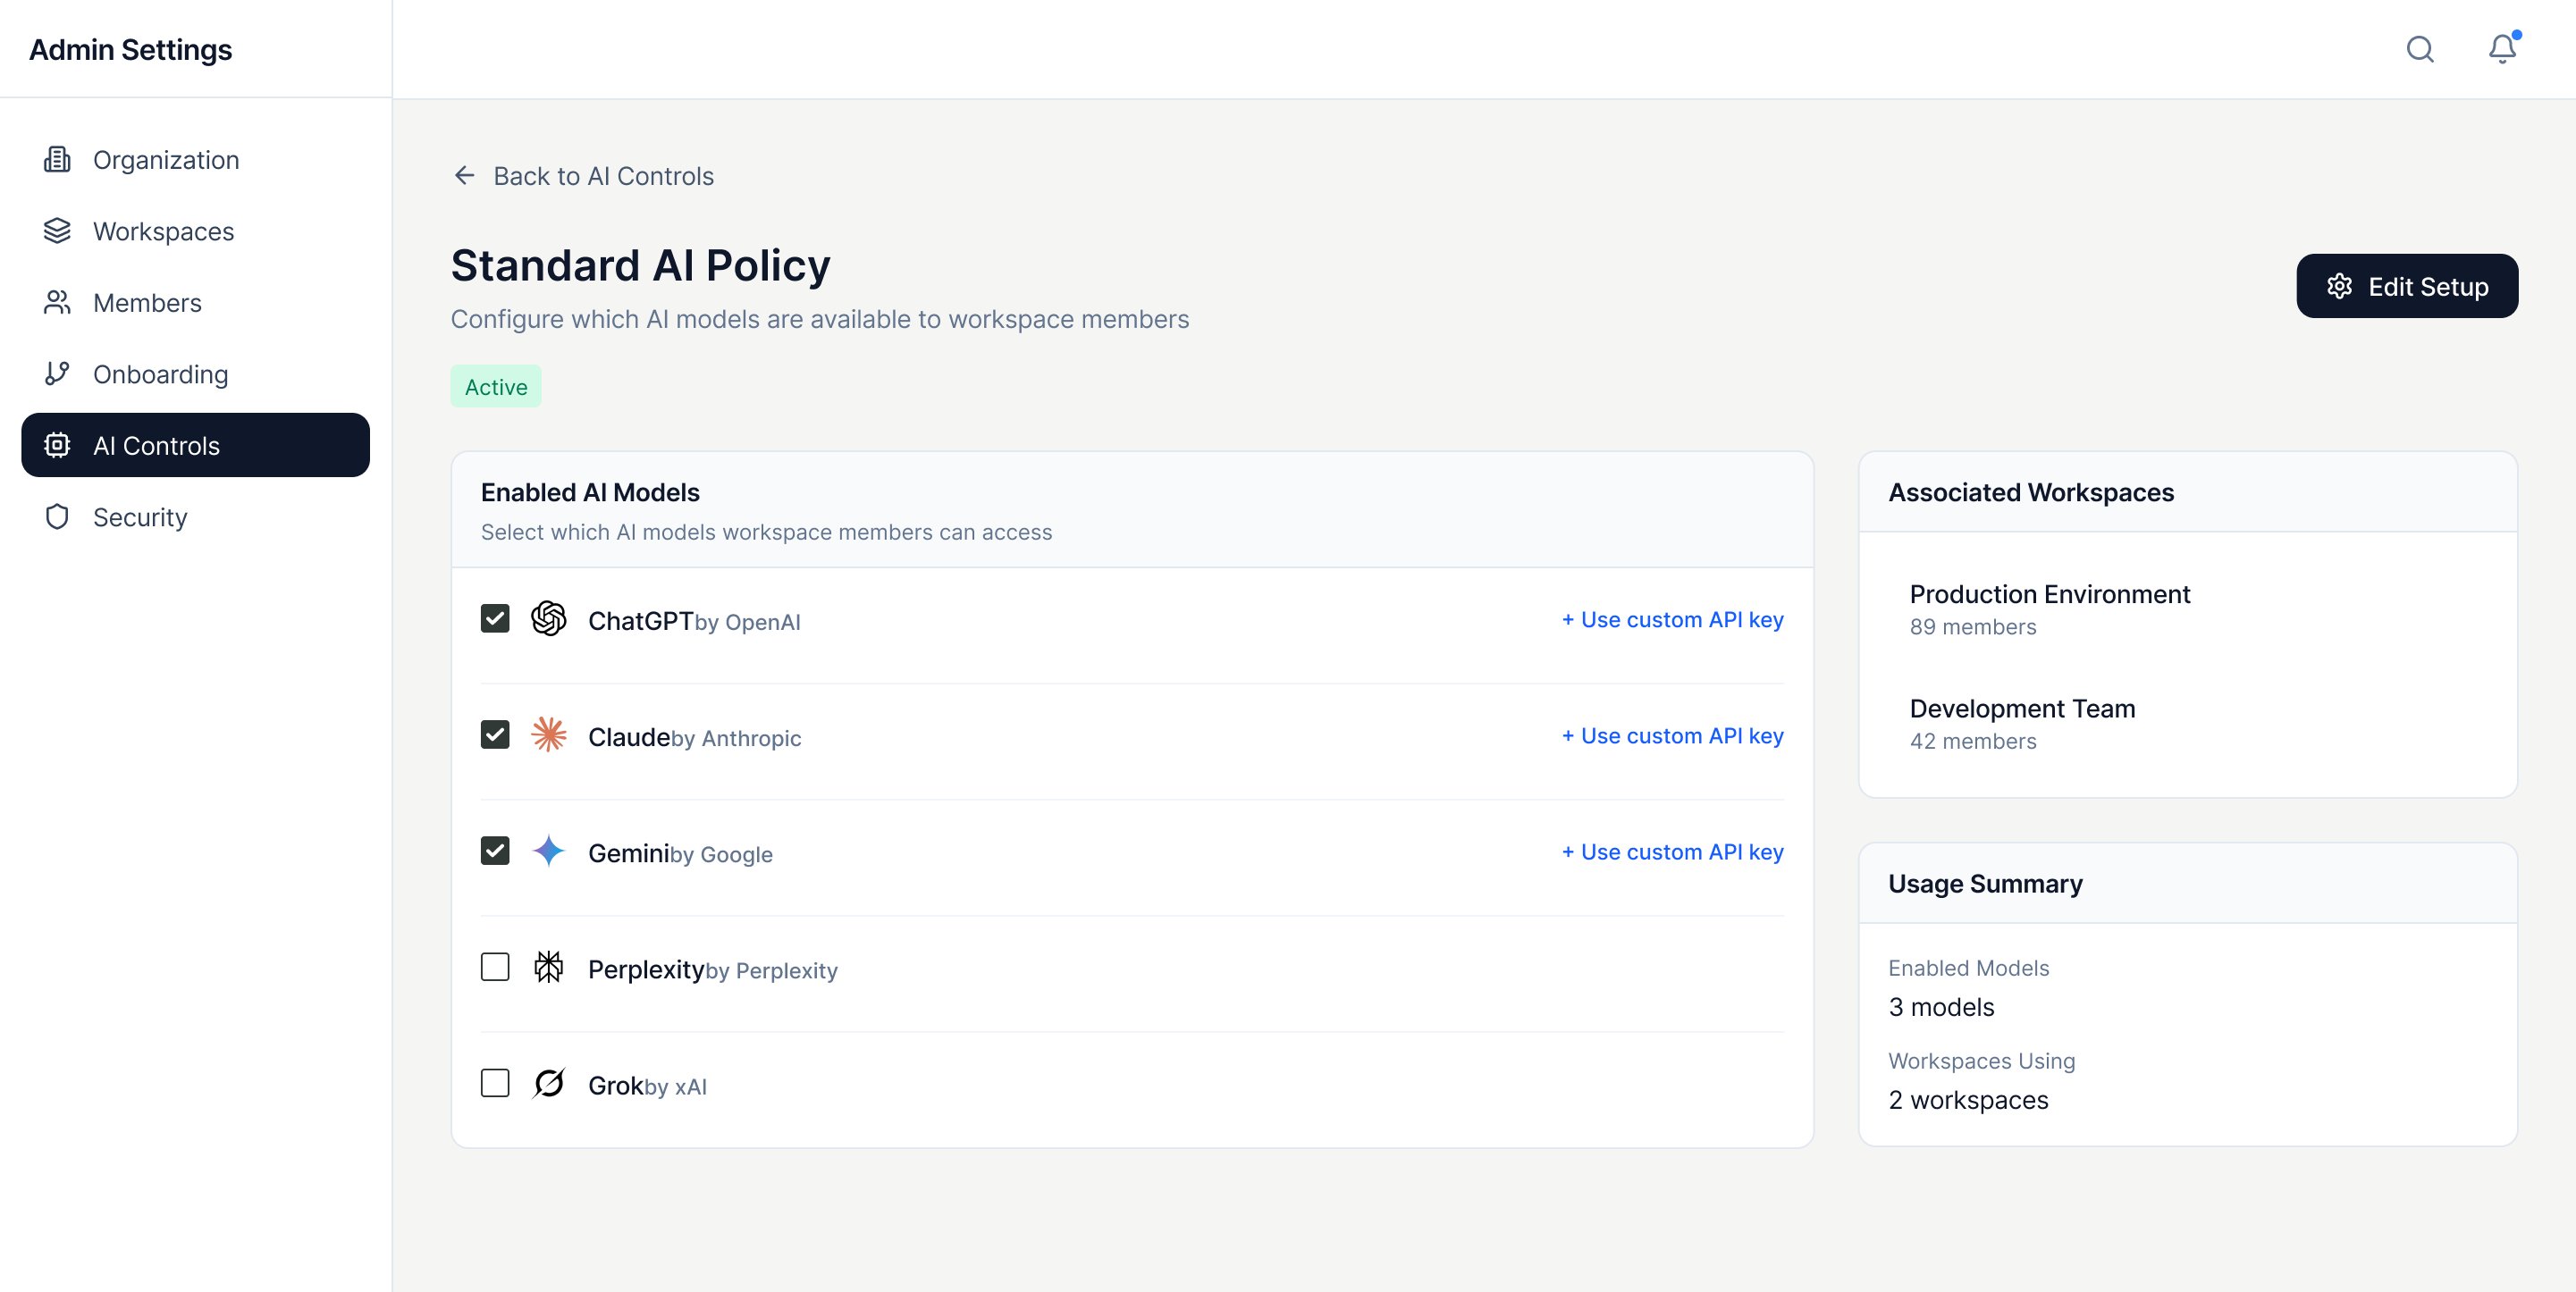
Task: Click the 'by Google' label
Action: 722,854
